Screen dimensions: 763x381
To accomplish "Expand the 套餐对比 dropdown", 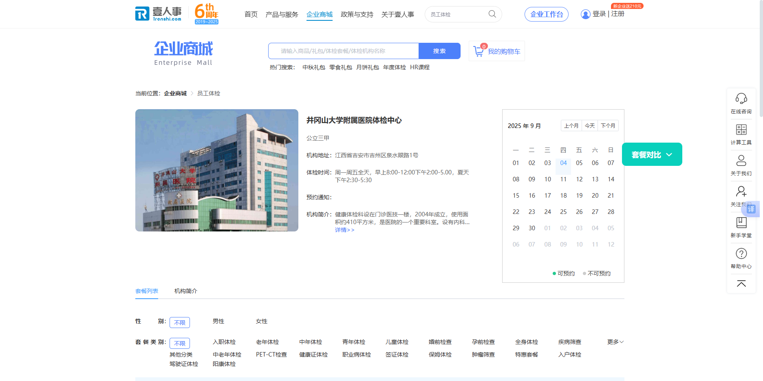I will point(652,154).
